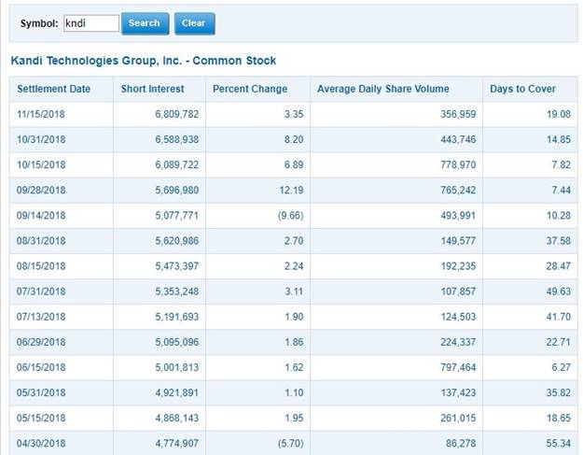Click average daily volume 765,242
The image size is (583, 455).
[x=458, y=191]
